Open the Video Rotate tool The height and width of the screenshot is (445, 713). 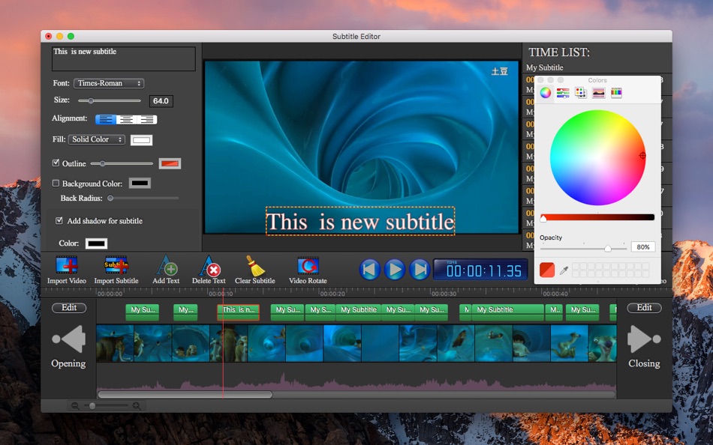[x=308, y=266]
